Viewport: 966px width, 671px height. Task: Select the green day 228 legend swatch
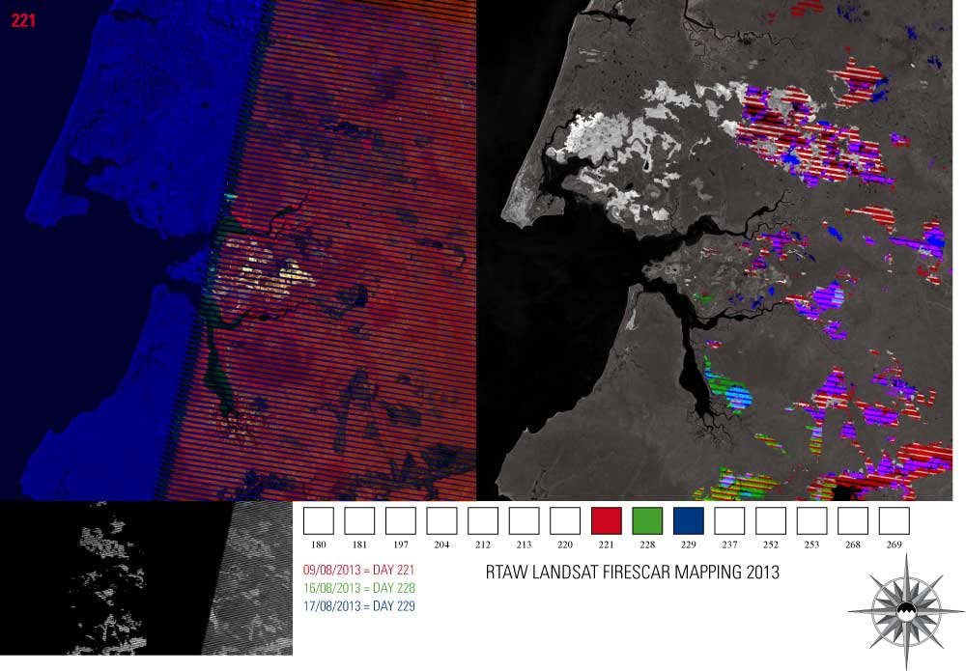point(647,520)
